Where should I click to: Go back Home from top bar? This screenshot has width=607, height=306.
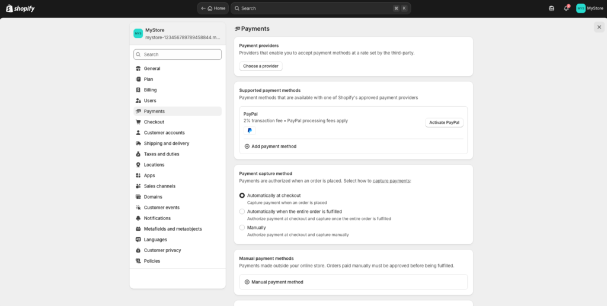pyautogui.click(x=213, y=8)
